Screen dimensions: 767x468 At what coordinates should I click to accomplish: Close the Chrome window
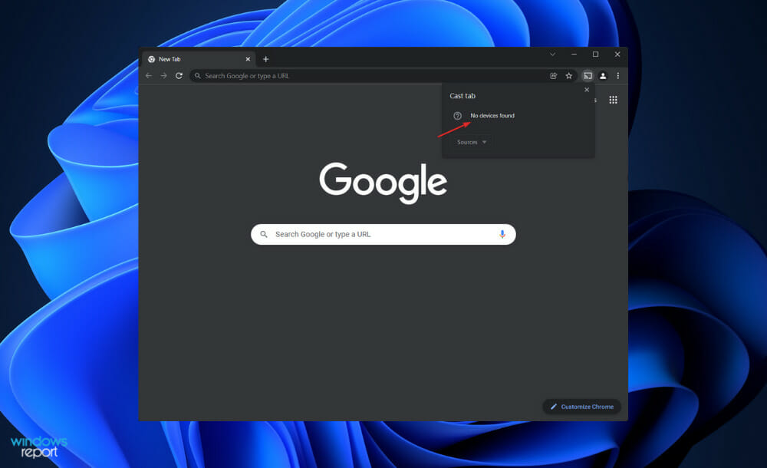617,54
